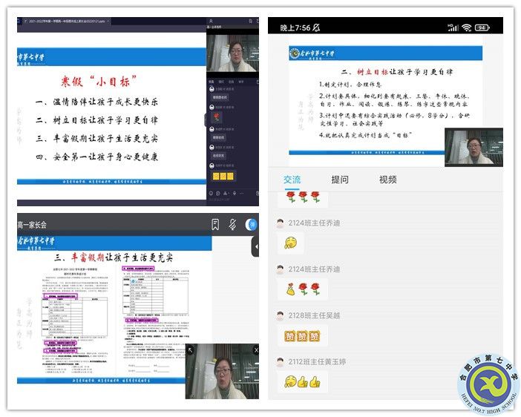The width and height of the screenshot is (521, 417).
Task: Click the emoji icon in desktop chat toolbar
Action: point(212,194)
